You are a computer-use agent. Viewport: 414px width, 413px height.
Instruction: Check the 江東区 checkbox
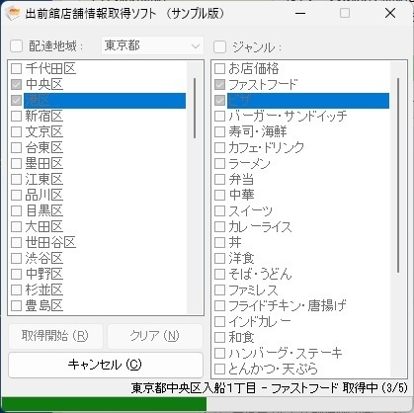click(16, 179)
